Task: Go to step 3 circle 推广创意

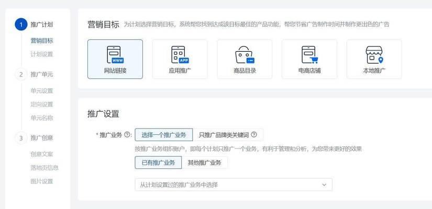Action: click(x=21, y=138)
